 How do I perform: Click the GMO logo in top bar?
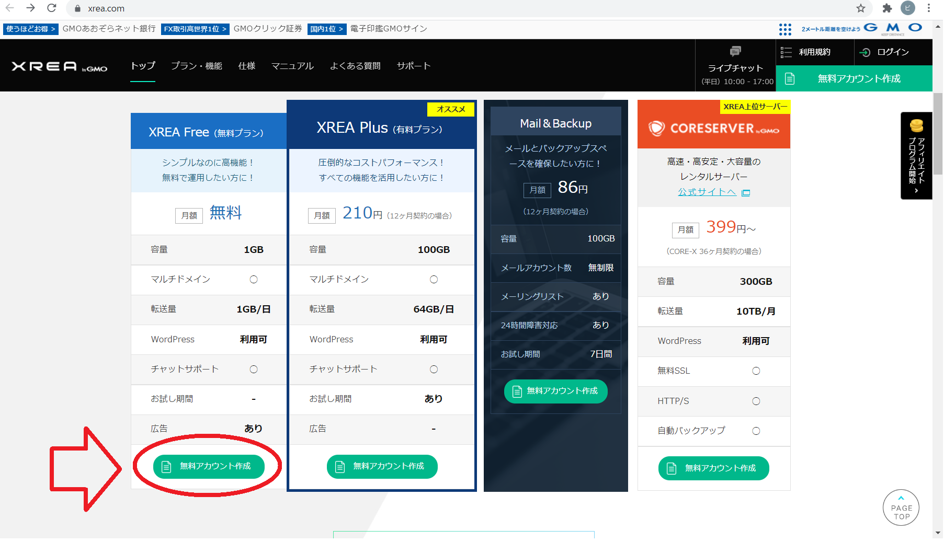[x=893, y=28]
